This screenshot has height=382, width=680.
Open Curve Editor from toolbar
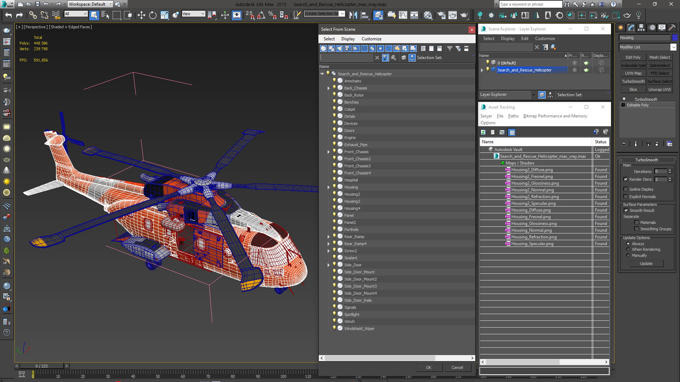(403, 15)
